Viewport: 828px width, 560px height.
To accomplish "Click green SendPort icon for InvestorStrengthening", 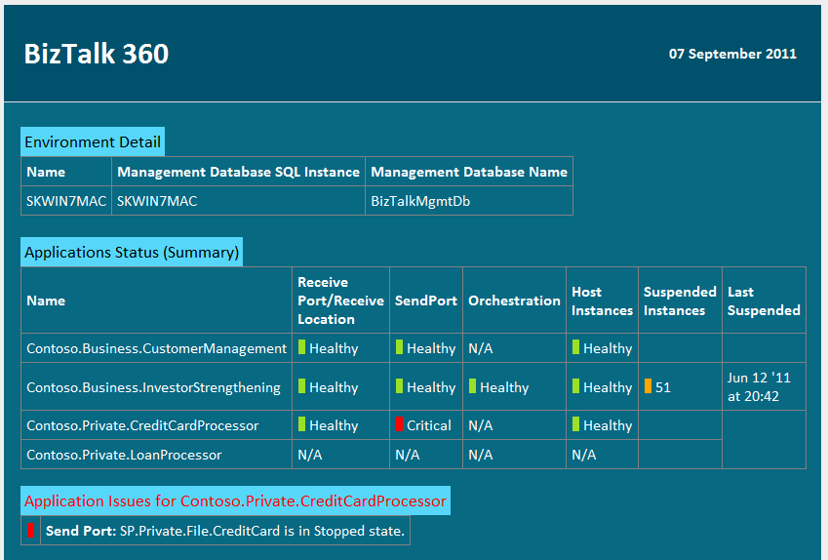I will (399, 386).
